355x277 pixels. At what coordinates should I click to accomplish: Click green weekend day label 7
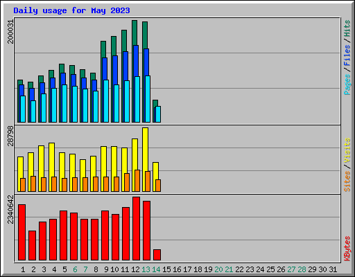(85, 269)
